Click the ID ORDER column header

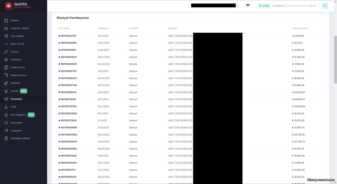click(x=64, y=28)
